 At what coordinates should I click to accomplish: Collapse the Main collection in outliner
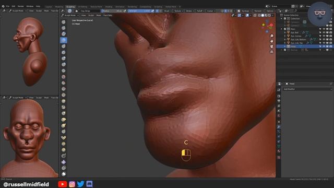(x=282, y=29)
